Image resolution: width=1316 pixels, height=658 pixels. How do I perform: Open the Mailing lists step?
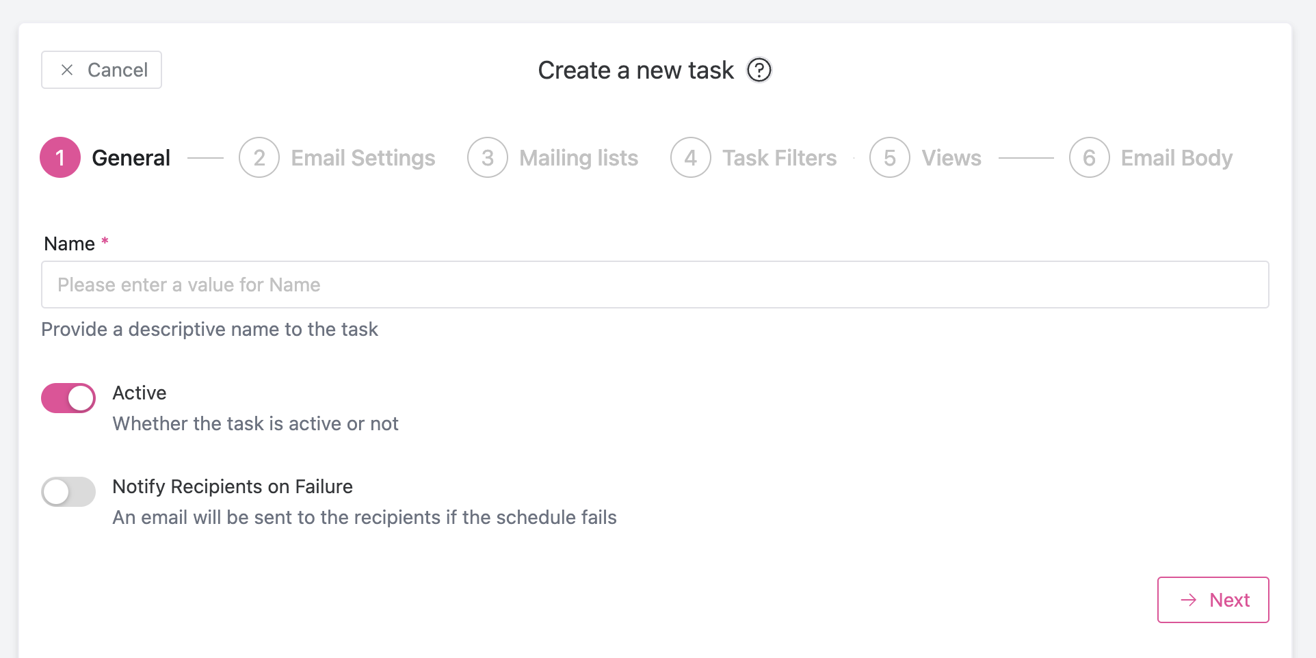click(x=579, y=158)
